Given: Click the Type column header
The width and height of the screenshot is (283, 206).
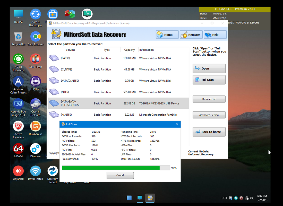Looking at the screenshot, I should pyautogui.click(x=107, y=50).
